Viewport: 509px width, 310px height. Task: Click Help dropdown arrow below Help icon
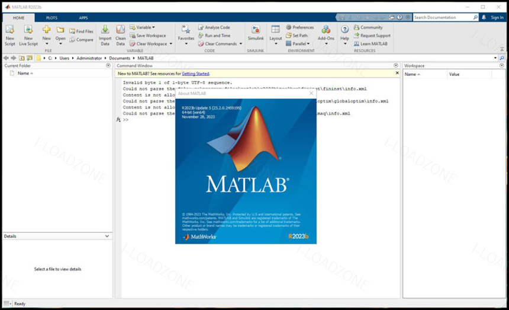click(344, 44)
